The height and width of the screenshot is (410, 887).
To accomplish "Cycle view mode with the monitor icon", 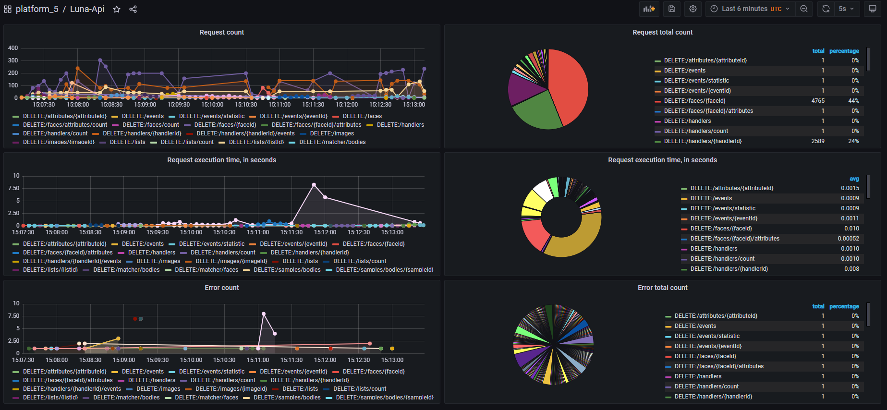I will [x=873, y=9].
